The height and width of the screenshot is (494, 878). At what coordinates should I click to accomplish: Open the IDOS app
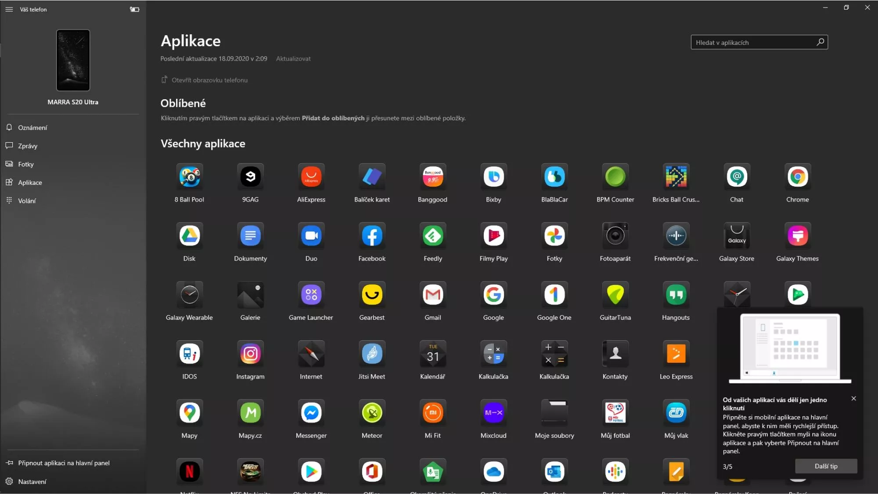[189, 353]
